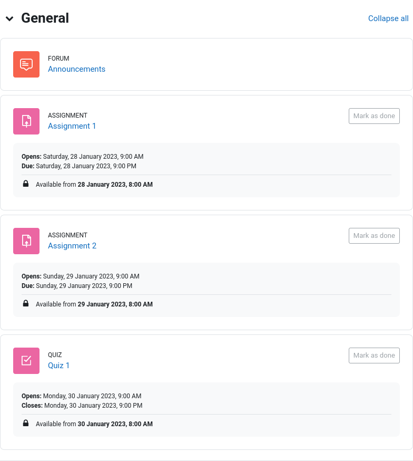Image resolution: width=413 pixels, height=461 pixels.
Task: Open the Announcements forum link
Action: coord(76,69)
